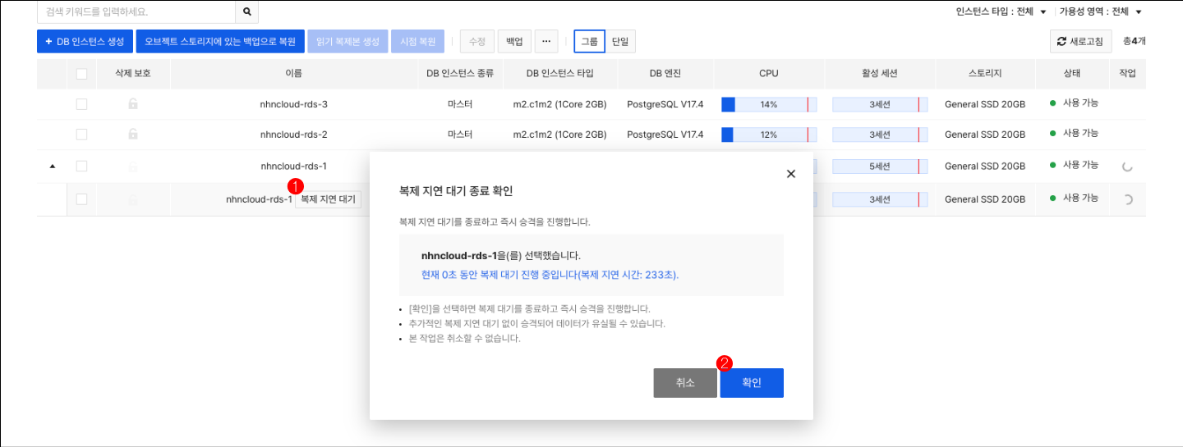
Task: Open the more actions ellipsis button
Action: coord(546,41)
